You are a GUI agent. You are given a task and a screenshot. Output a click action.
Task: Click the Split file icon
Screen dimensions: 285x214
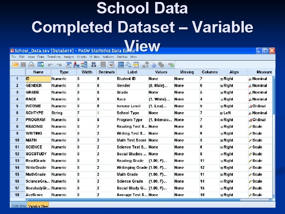tap(121, 65)
